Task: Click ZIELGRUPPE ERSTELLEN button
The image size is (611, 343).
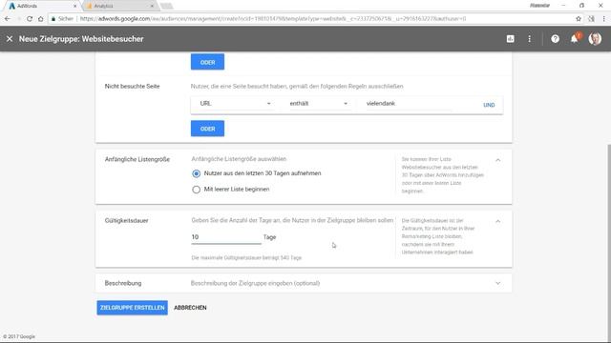Action: click(132, 308)
